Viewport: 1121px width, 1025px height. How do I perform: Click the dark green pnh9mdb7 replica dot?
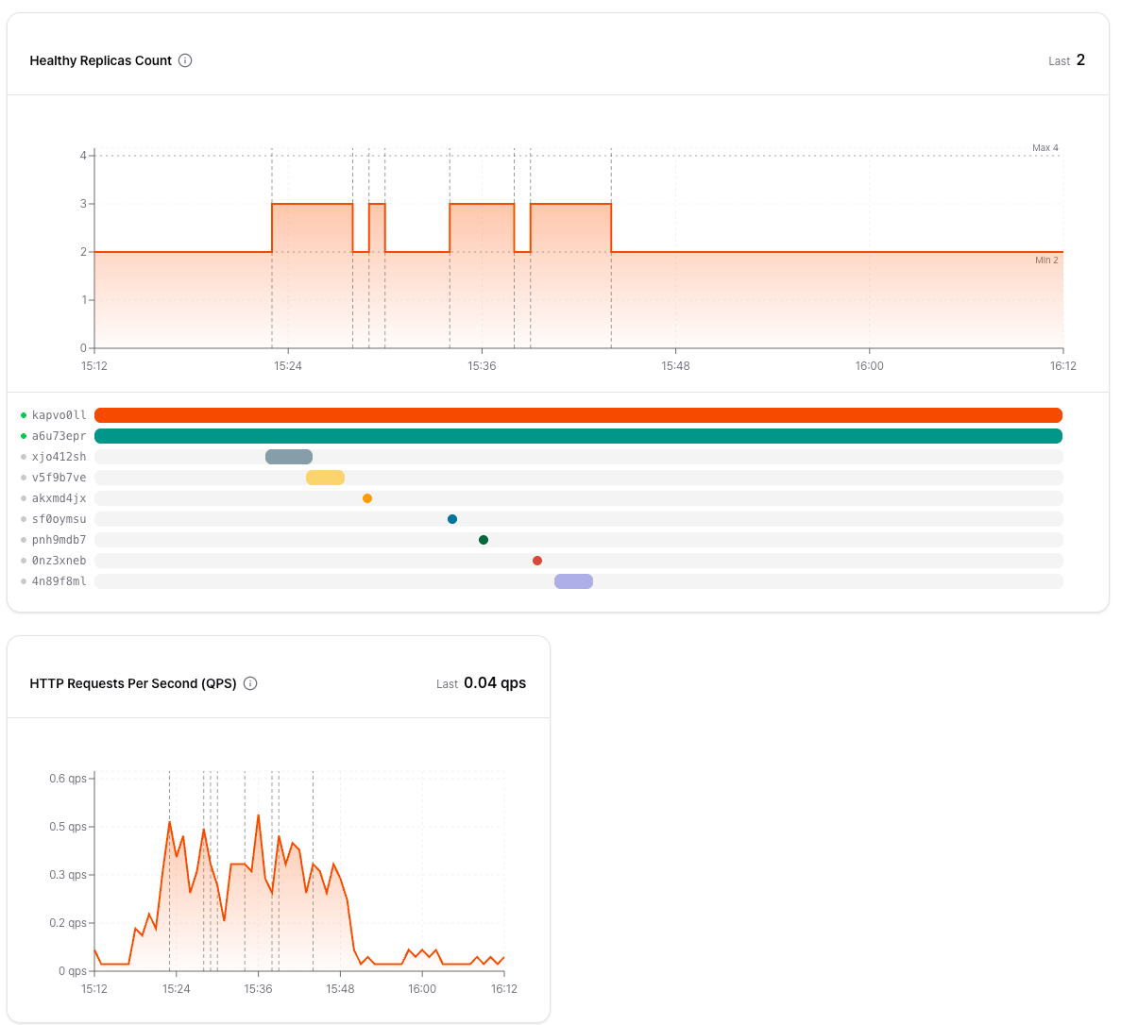[484, 540]
